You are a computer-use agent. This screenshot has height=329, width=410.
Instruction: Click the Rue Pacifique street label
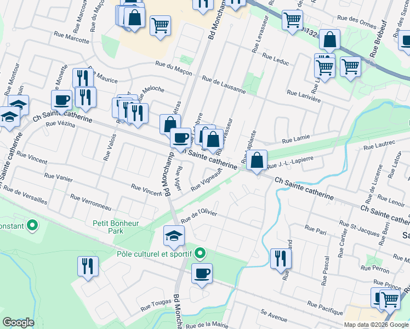[x=325, y=308]
